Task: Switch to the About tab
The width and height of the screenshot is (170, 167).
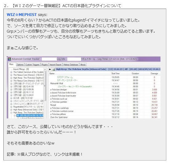Action: [x=83, y=65]
